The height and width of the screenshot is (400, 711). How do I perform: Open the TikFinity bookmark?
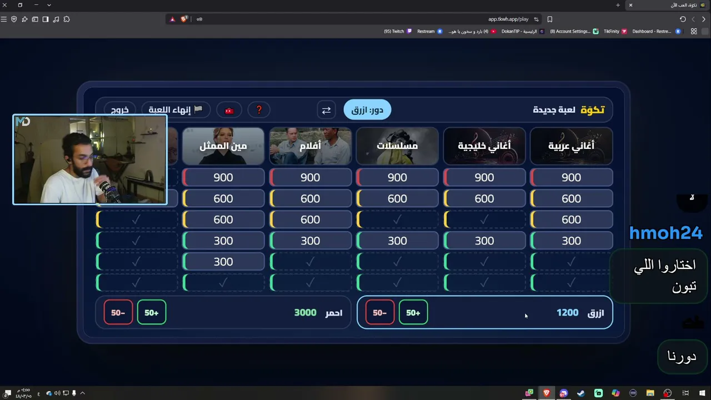(615, 32)
